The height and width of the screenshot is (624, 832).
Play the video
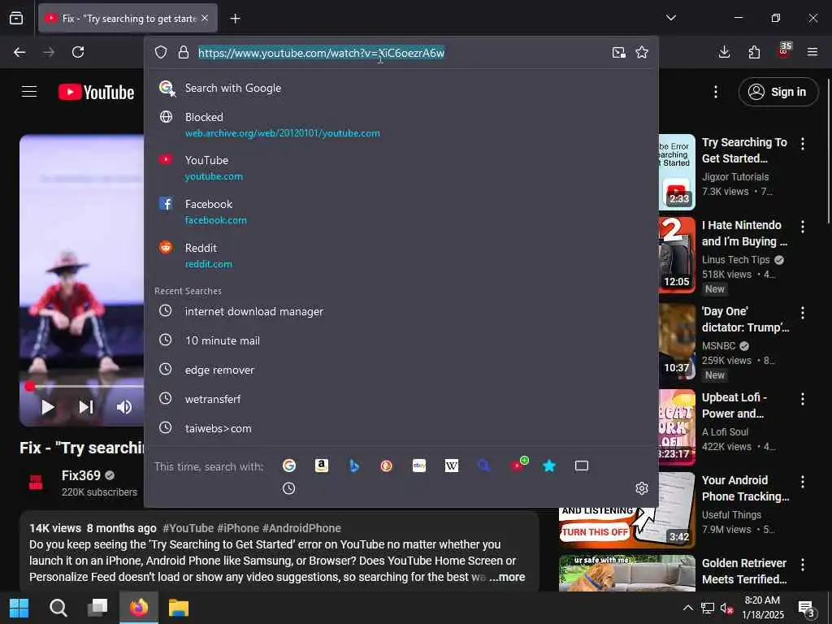click(x=48, y=407)
